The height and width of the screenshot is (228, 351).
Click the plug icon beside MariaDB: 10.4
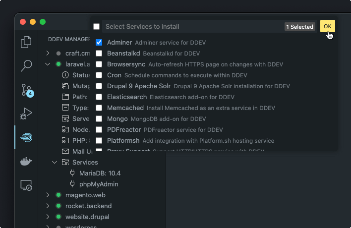click(x=72, y=173)
